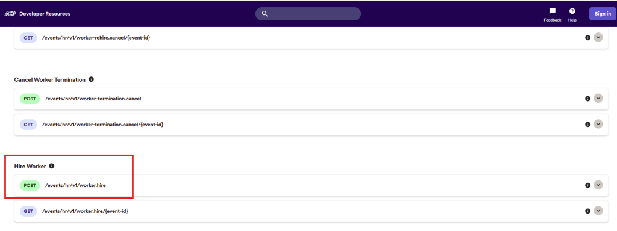Viewport: 617px width, 231px height.
Task: Expand the GET worker-termination.cancel event-id chevron
Action: pos(598,124)
